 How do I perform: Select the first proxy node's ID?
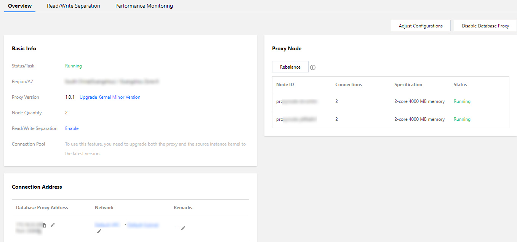[297, 101]
